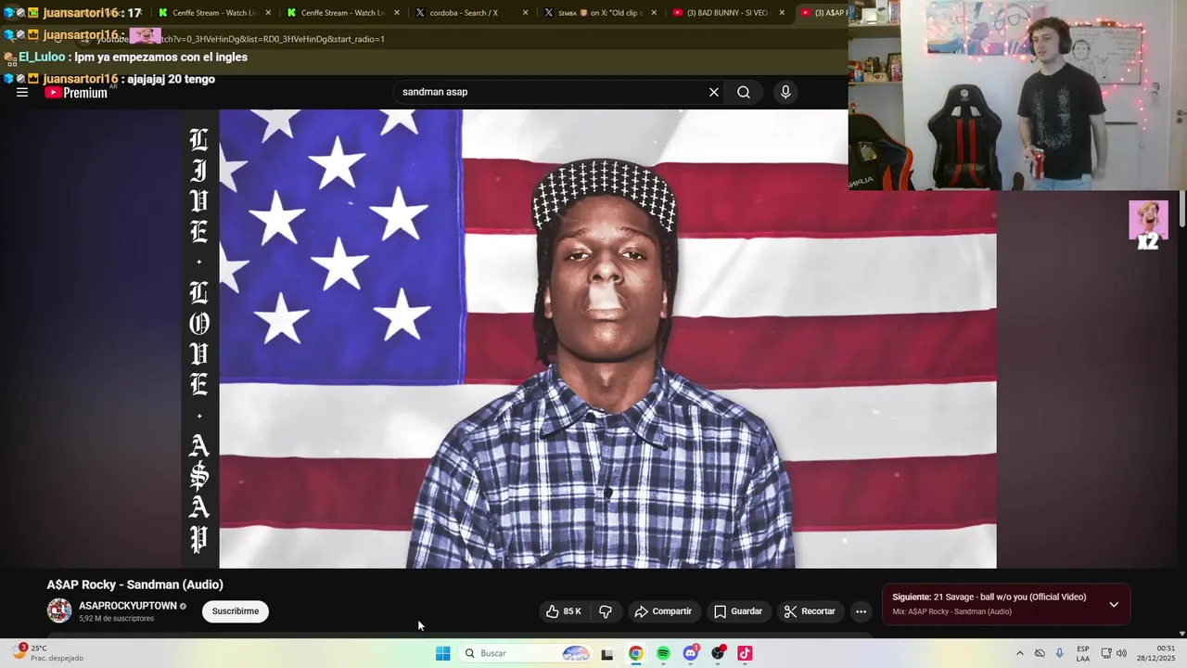This screenshot has width=1187, height=668.
Task: Open the weather widget showing 25°C
Action: (48, 653)
